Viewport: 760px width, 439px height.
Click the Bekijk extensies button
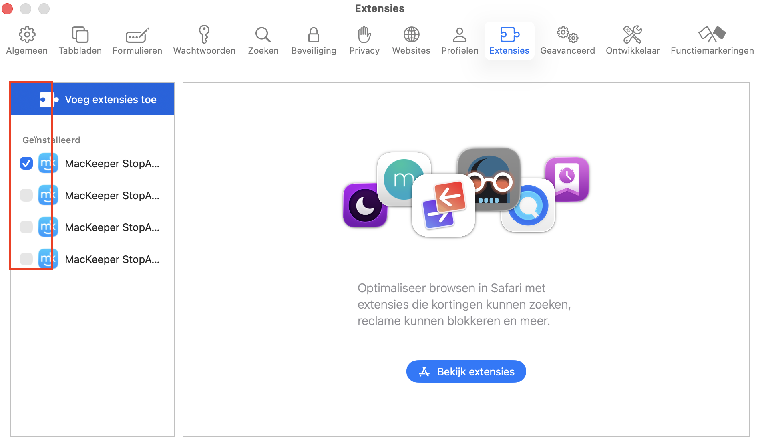pos(466,371)
